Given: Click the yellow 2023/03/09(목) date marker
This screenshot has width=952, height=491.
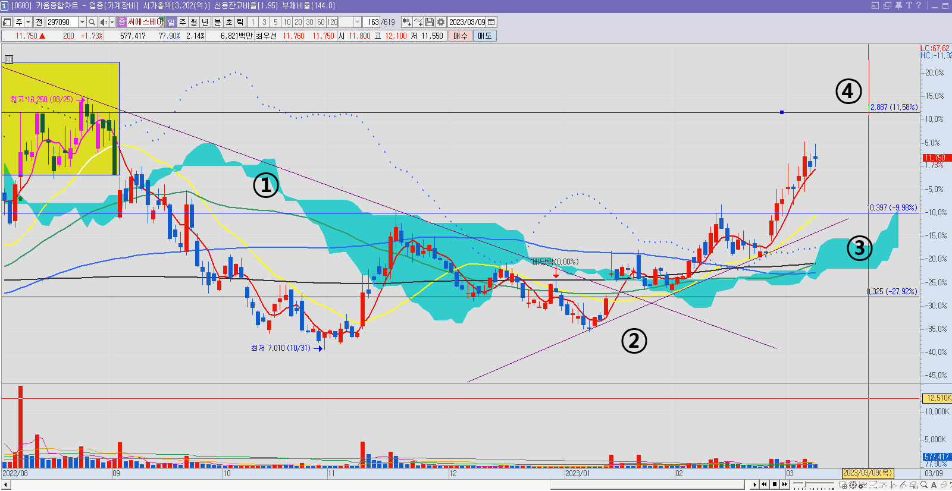Looking at the screenshot, I should [868, 473].
